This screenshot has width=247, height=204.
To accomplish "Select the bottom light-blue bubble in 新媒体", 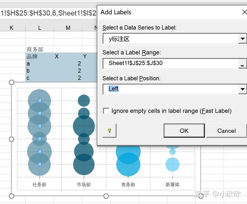I will 172,164.
